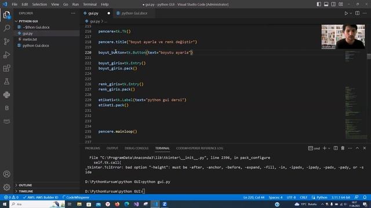371x208 pixels.
Task: Open the File menu
Action: pos(14,4)
